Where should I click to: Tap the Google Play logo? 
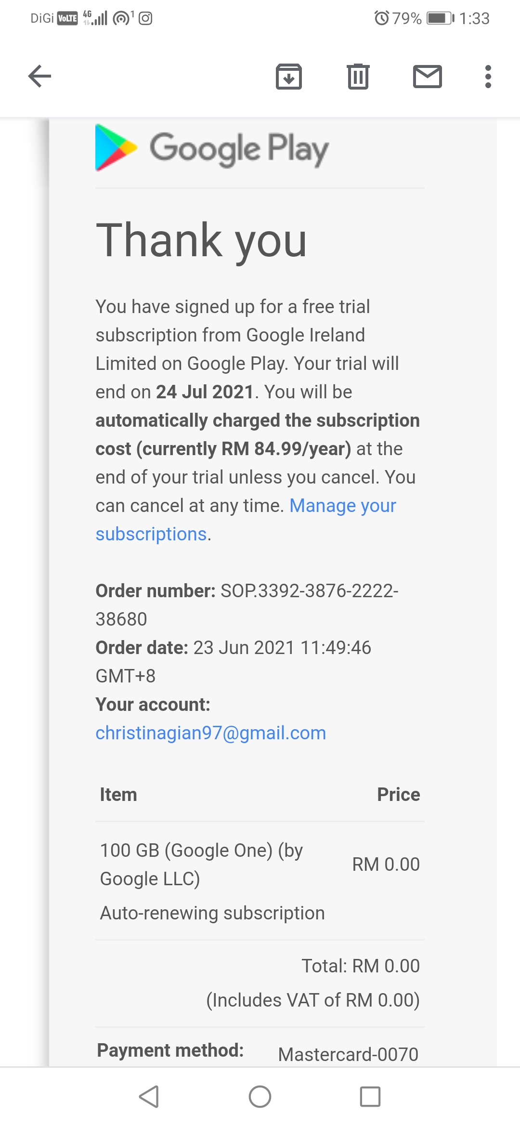click(212, 147)
